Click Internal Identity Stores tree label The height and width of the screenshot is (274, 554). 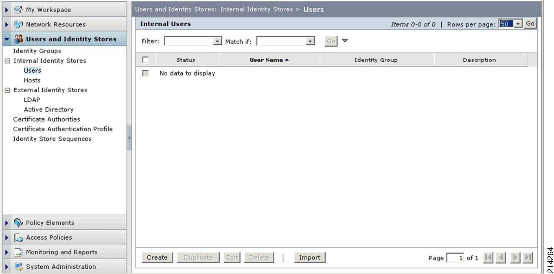[x=50, y=61]
